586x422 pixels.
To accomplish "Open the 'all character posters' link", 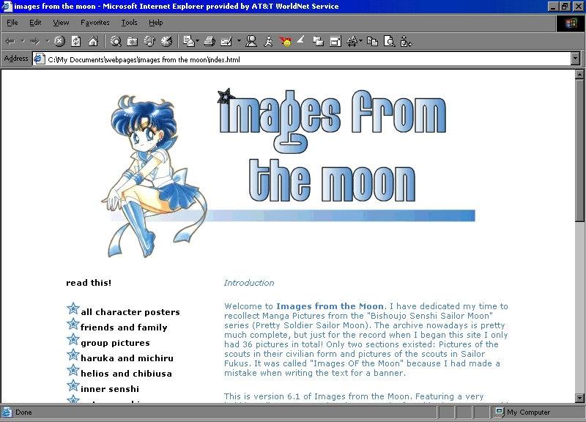I will [130, 311].
